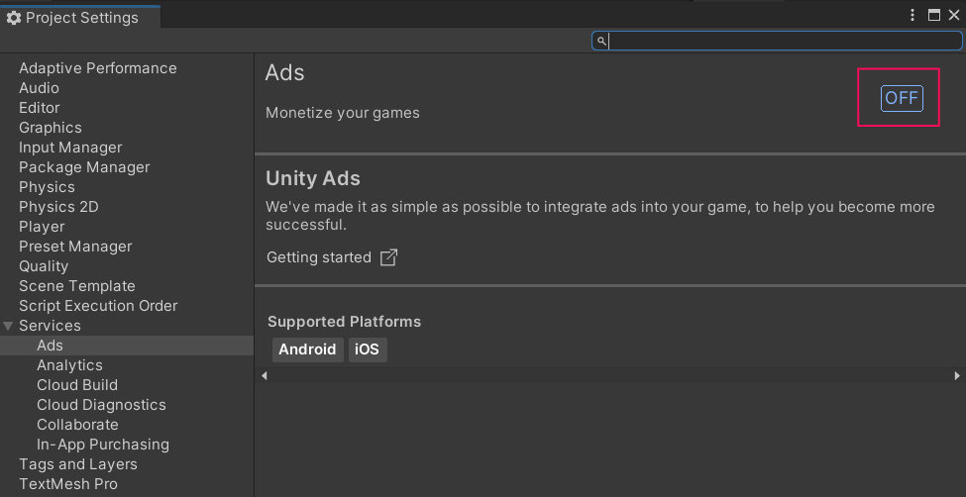
Task: Click the Supported Platforms label
Action: tap(345, 322)
